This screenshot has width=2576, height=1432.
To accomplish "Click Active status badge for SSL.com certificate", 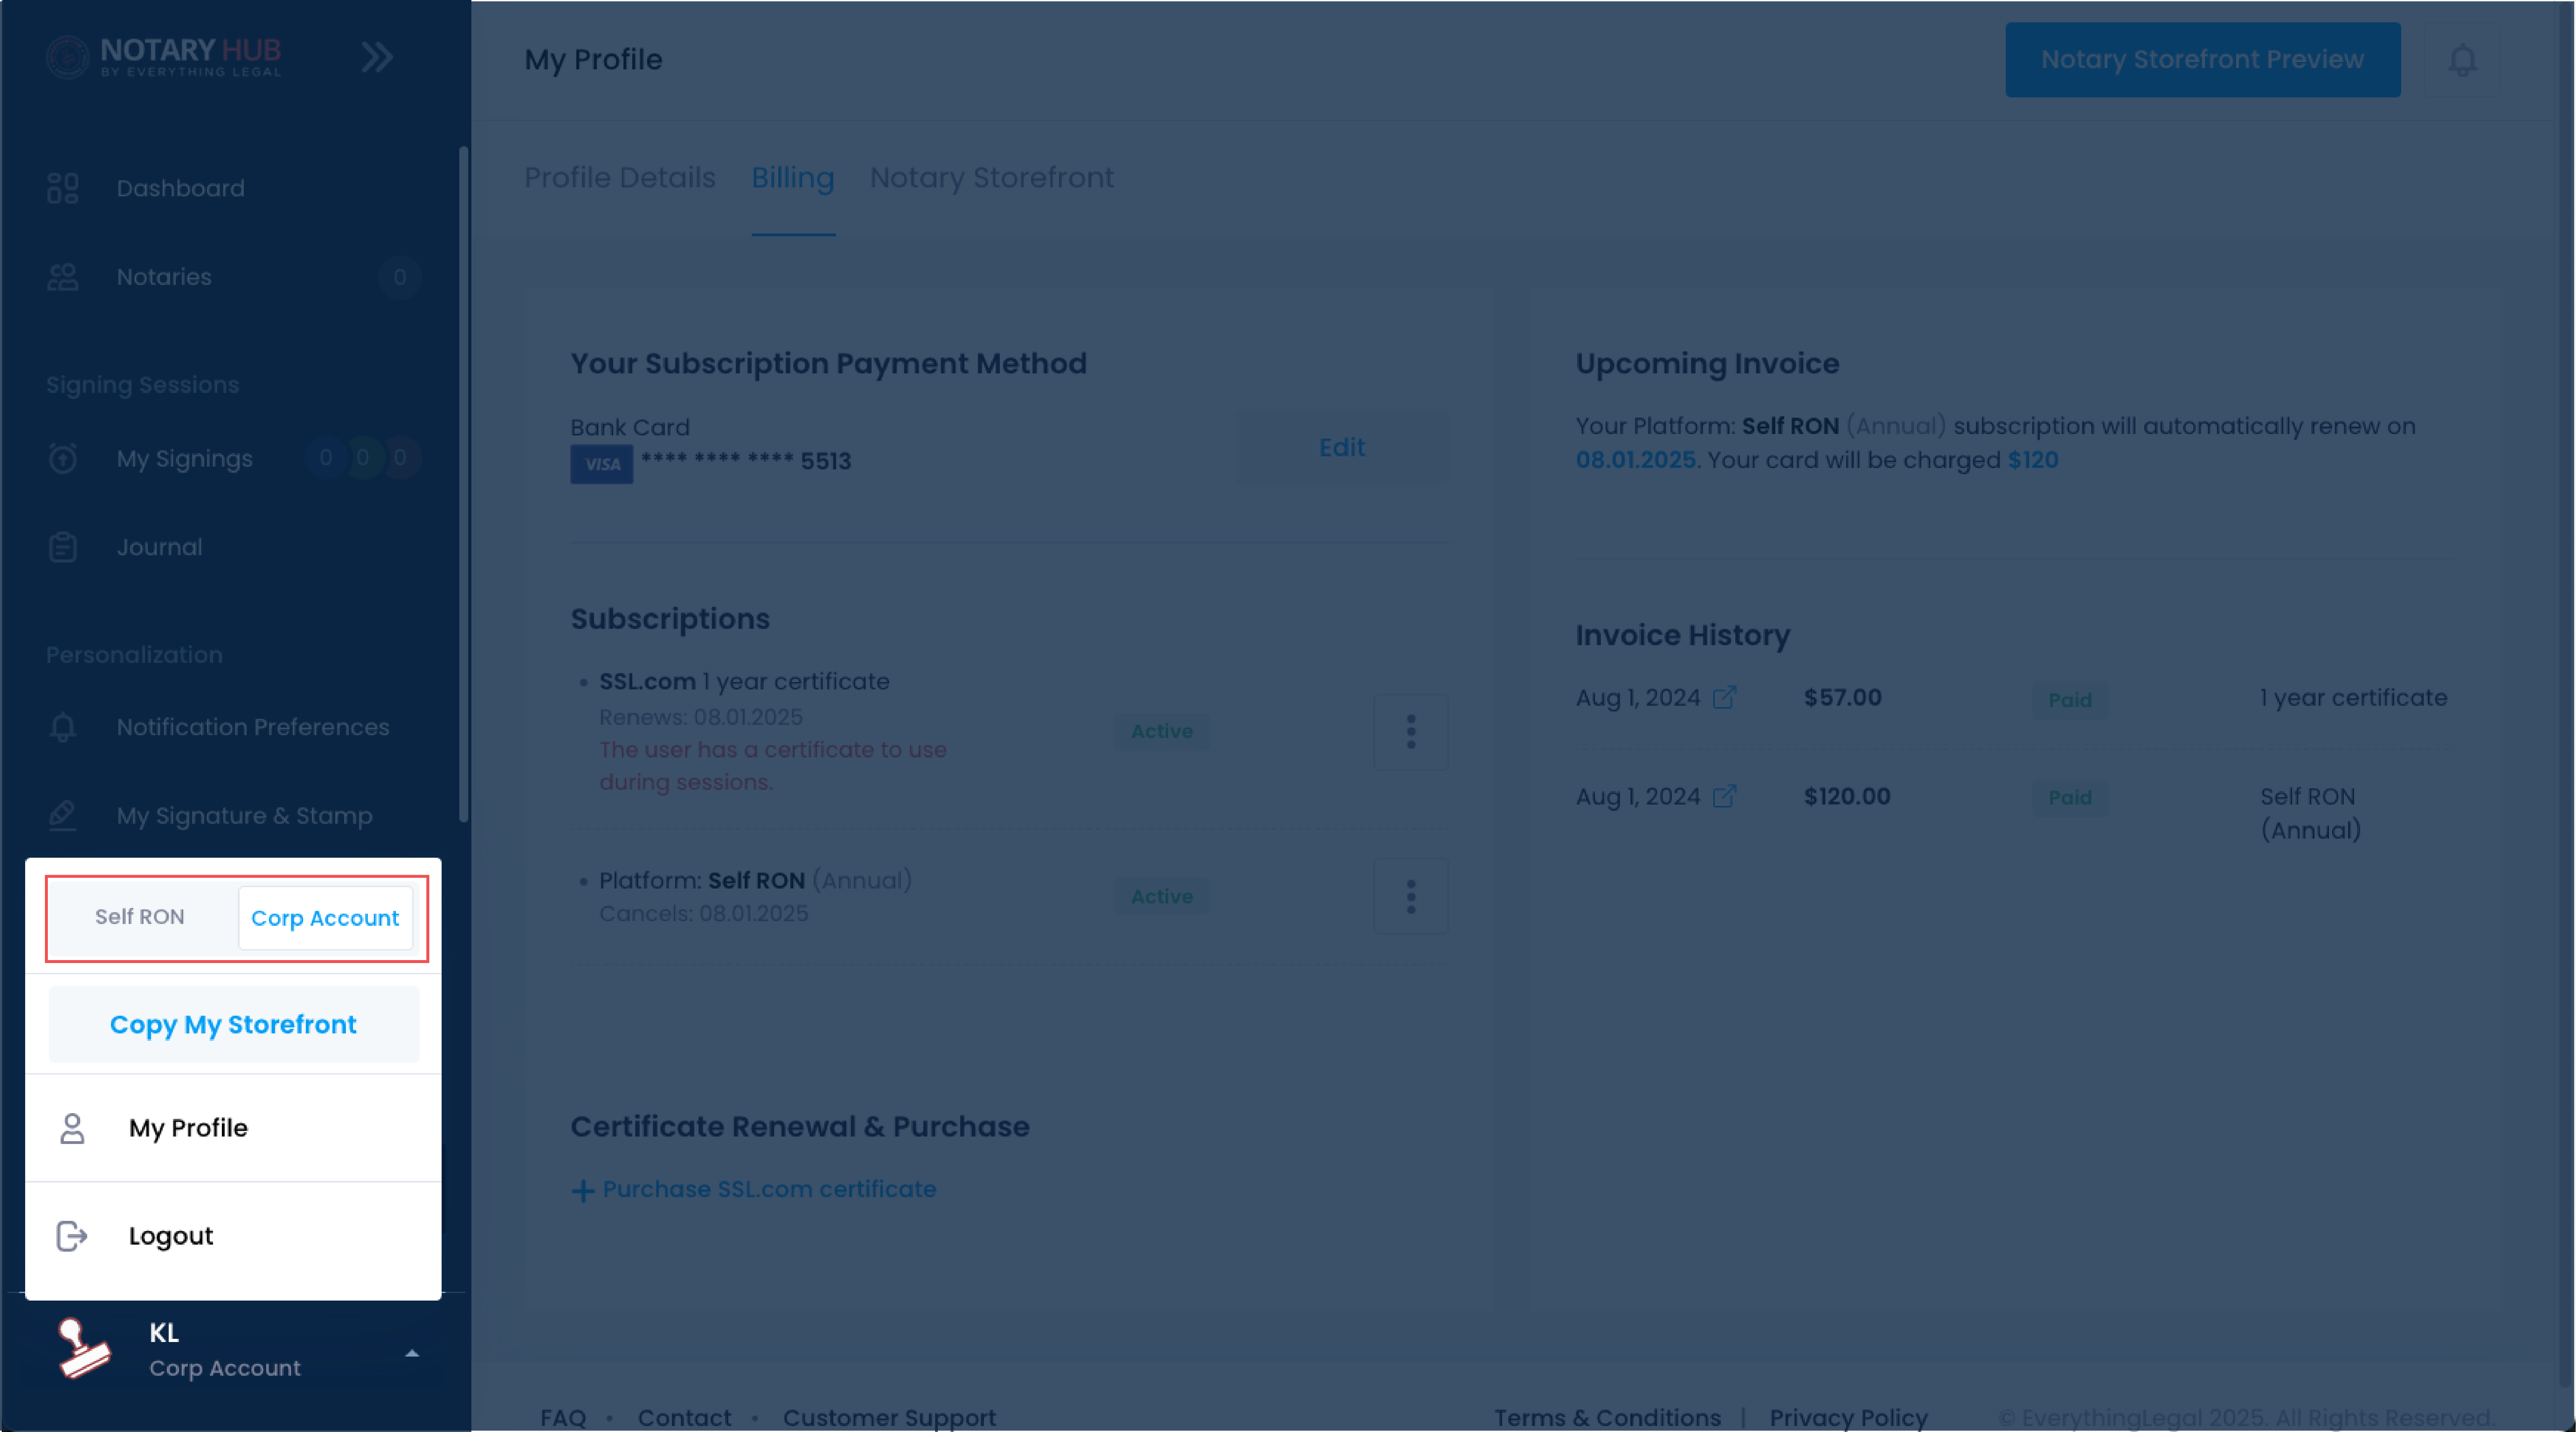I will click(x=1161, y=732).
